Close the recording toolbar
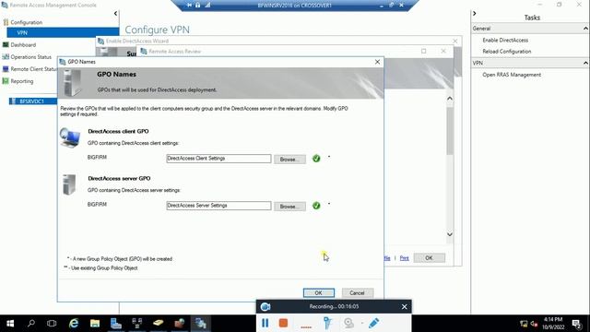Screen dimensions: 590x332 [404, 307]
